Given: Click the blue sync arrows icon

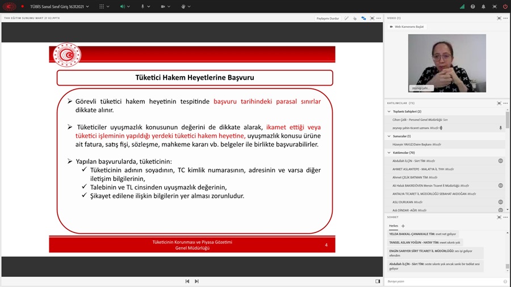Looking at the screenshot, I should 363,18.
